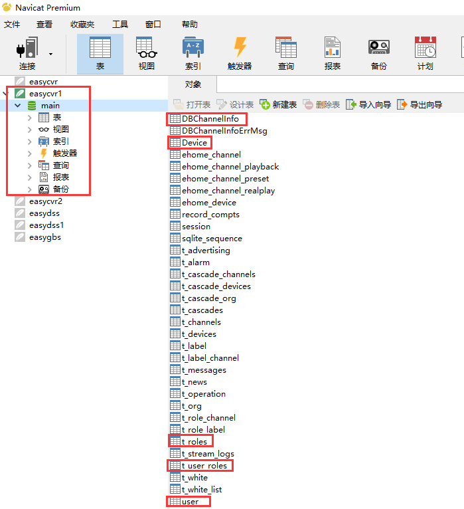Open the 帮助 menu
This screenshot has width=464, height=509.
pyautogui.click(x=190, y=25)
